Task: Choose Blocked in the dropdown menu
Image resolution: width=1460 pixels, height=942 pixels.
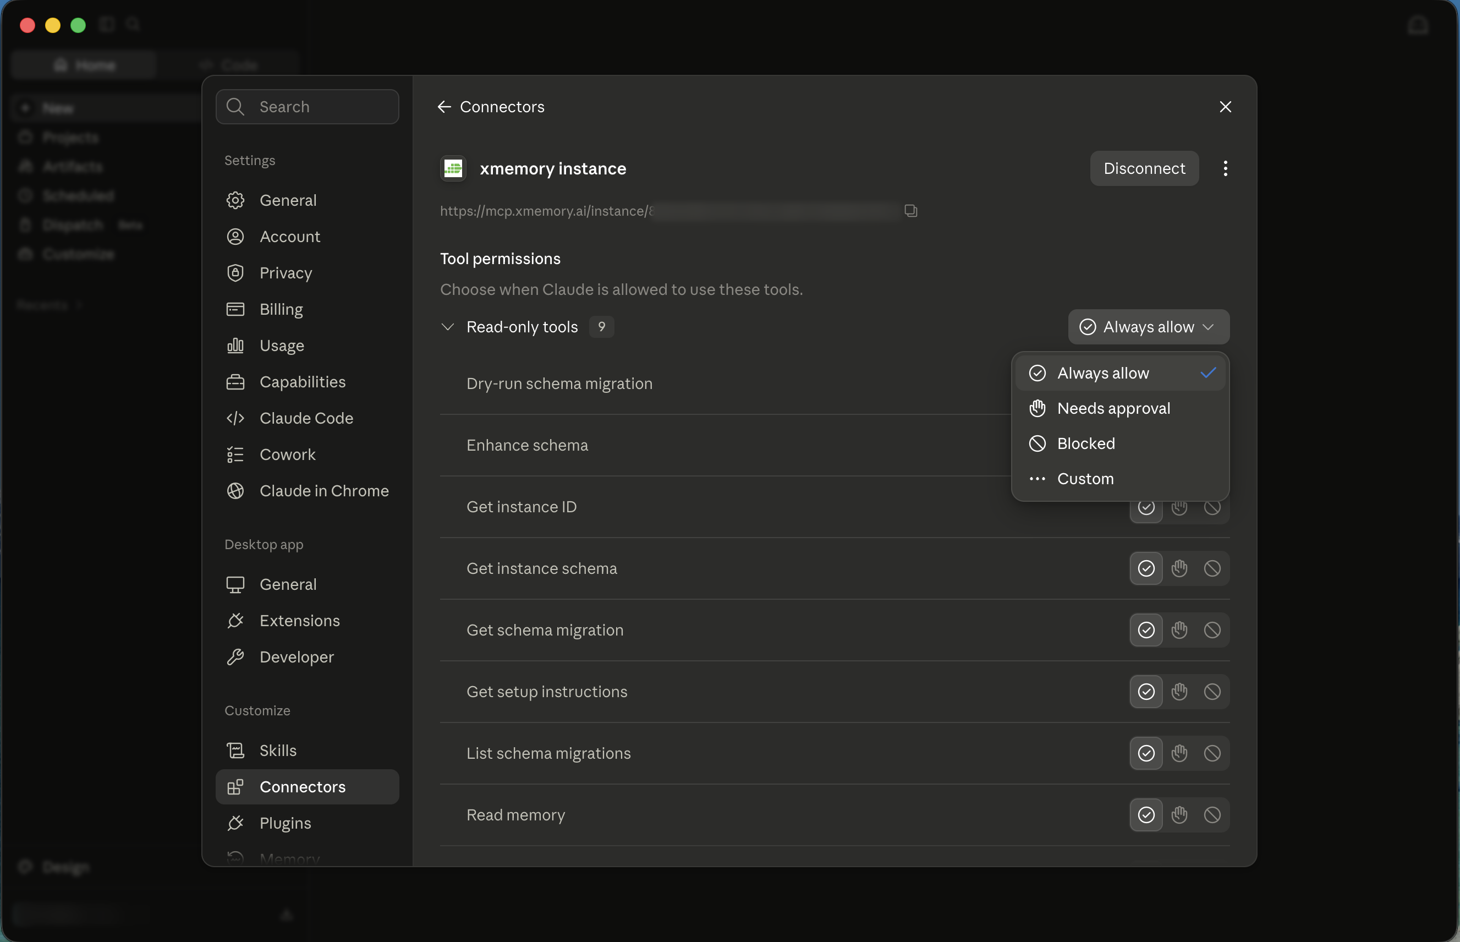Action: (1120, 443)
